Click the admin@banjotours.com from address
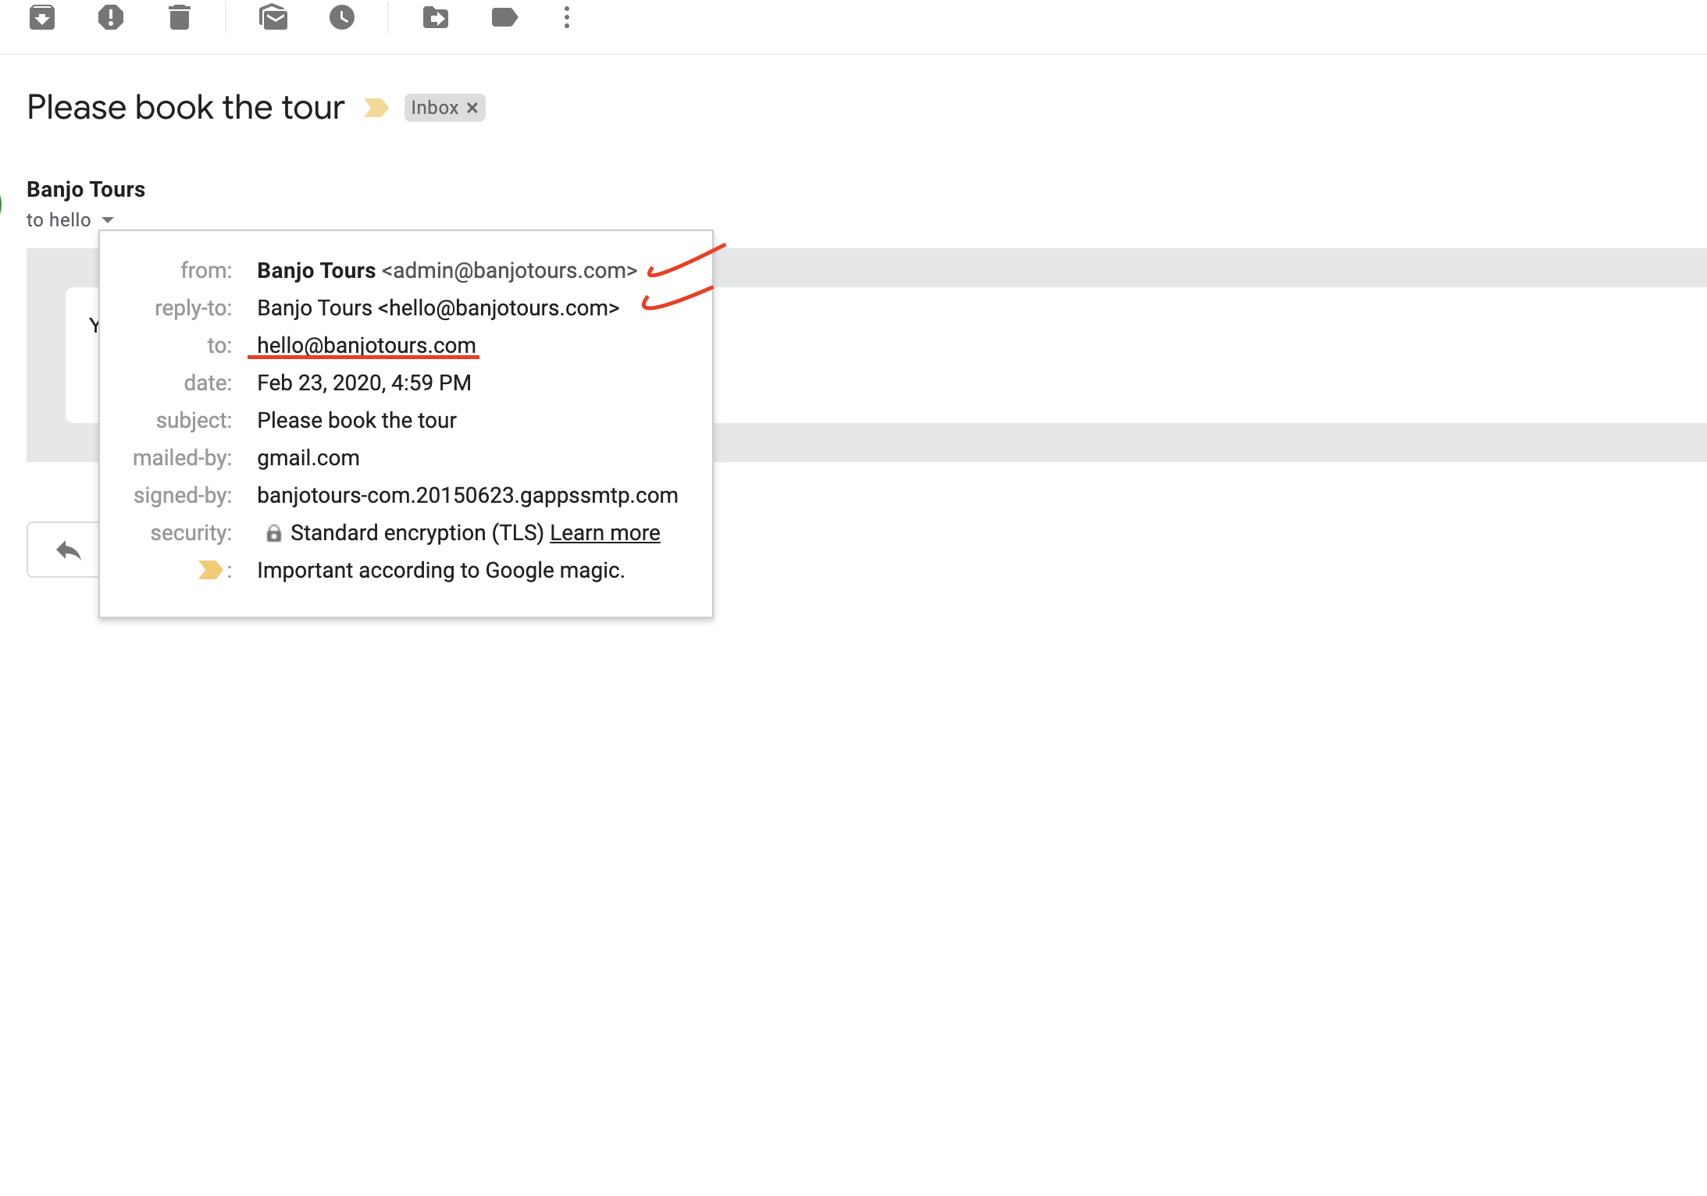 click(x=509, y=270)
